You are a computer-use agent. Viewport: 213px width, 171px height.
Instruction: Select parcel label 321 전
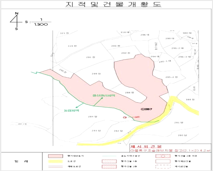[64, 33]
